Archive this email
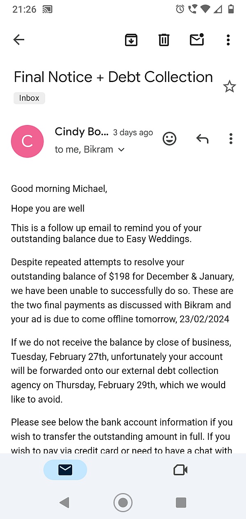 pos(131,40)
